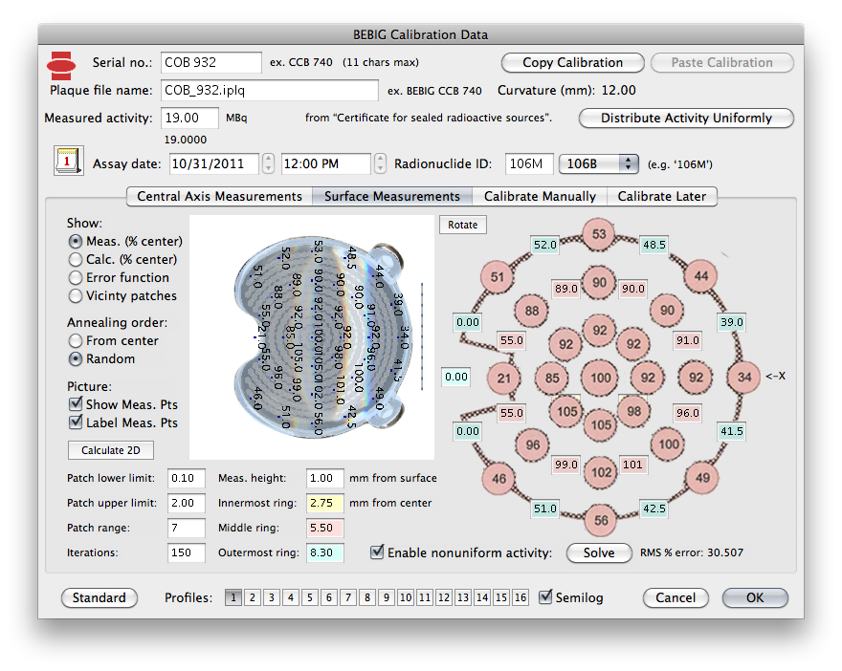Click the Calculate 2D button
The width and height of the screenshot is (842, 671).
point(111,450)
